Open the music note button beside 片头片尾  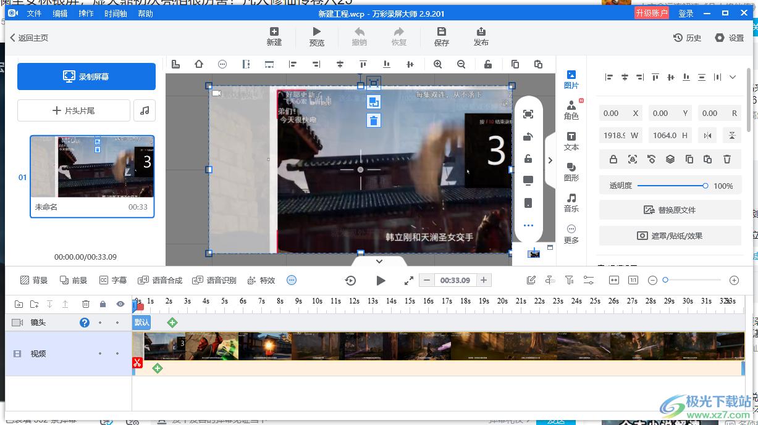click(145, 110)
